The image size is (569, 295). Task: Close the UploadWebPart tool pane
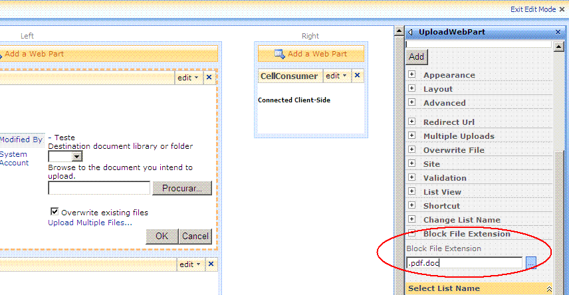click(558, 32)
